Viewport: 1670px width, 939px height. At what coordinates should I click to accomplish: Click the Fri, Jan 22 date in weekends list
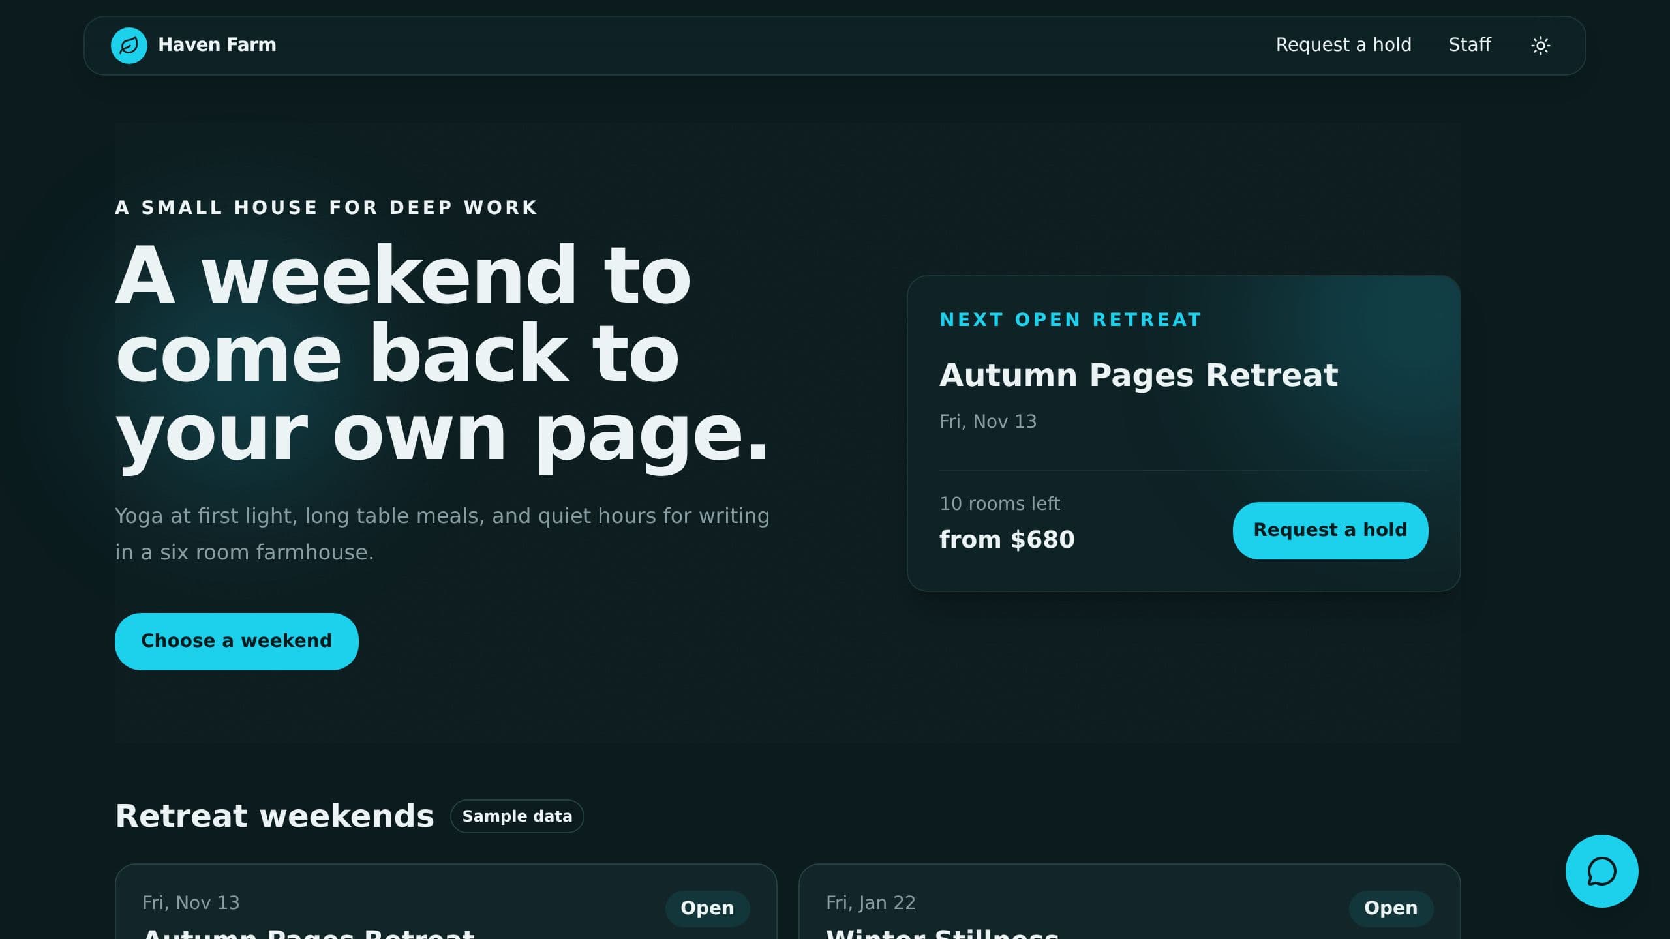871,902
